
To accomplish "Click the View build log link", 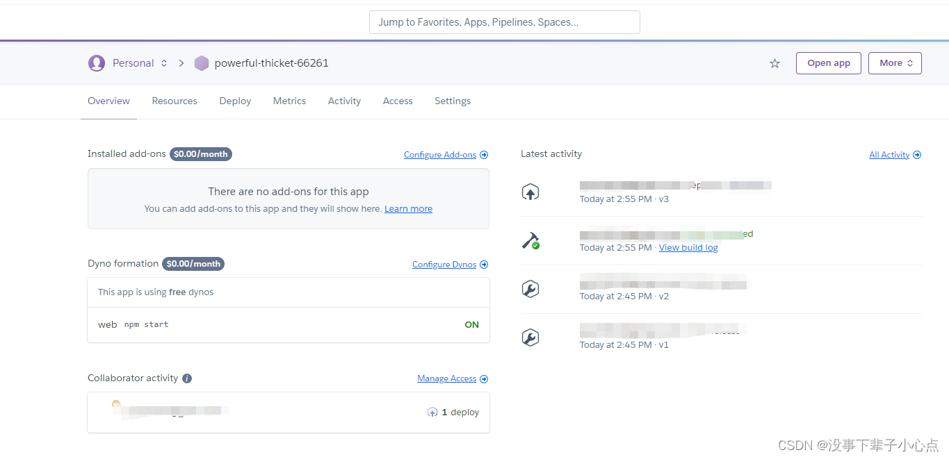I will [688, 248].
